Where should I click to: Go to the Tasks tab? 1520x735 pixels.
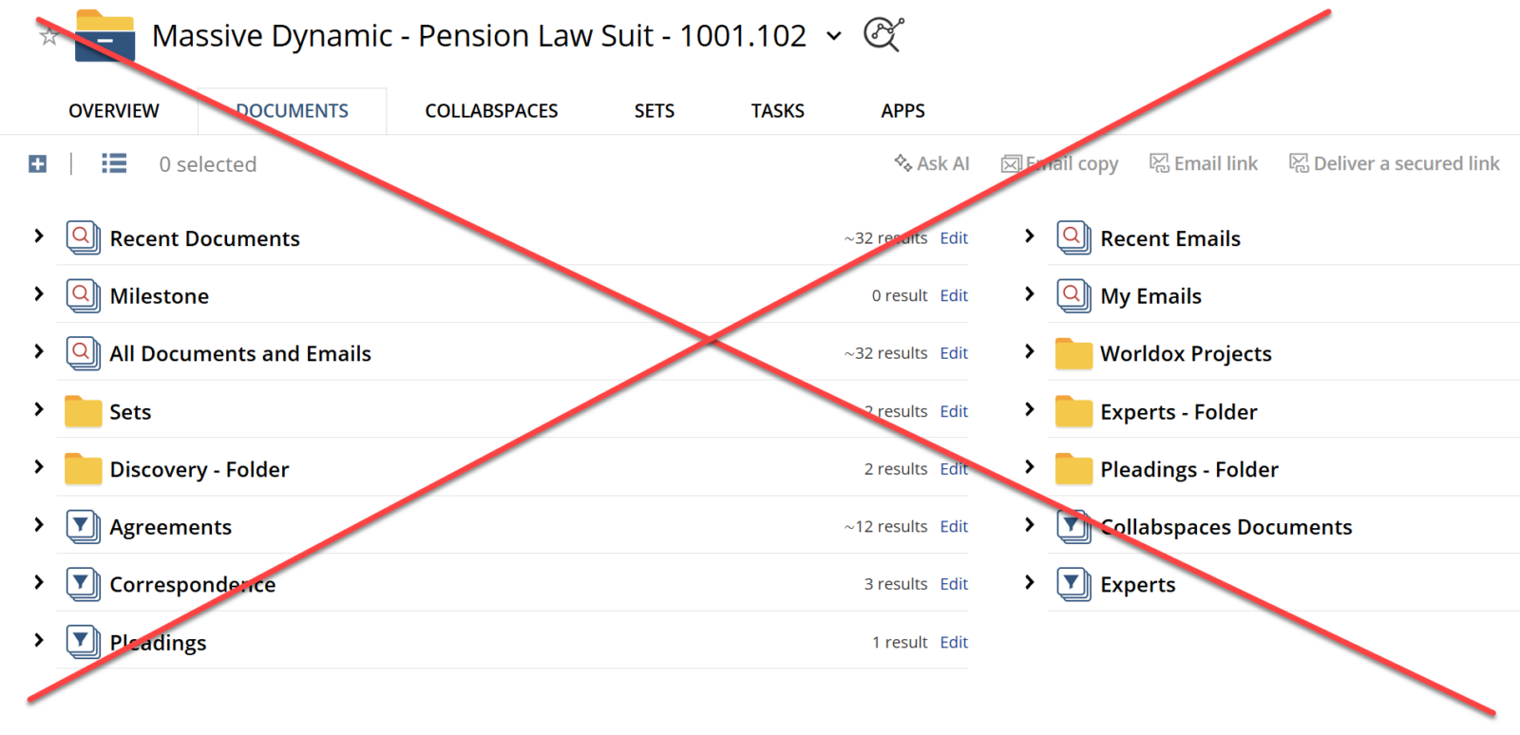777,111
